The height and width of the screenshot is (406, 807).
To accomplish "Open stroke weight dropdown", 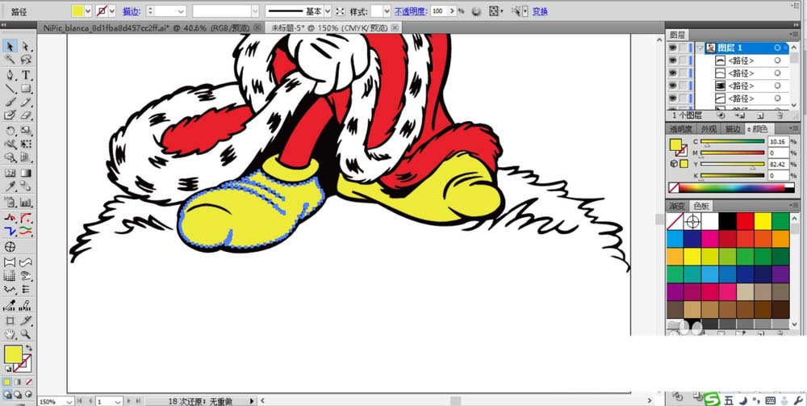I will [x=181, y=11].
